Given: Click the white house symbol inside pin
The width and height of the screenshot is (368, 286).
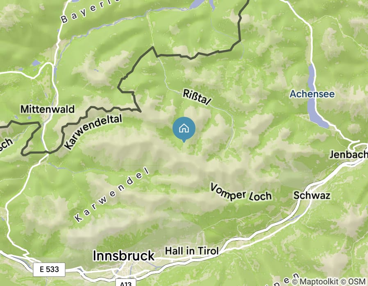Looking at the screenshot, I should (x=184, y=128).
